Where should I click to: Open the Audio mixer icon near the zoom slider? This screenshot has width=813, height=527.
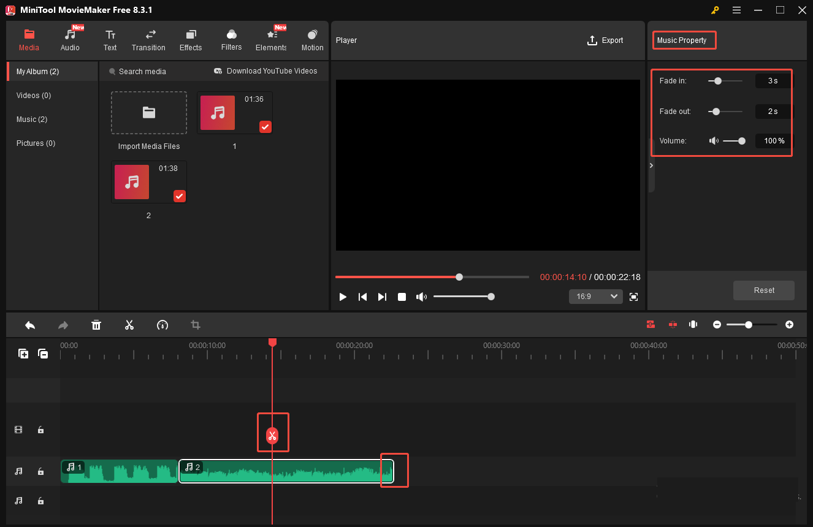693,324
